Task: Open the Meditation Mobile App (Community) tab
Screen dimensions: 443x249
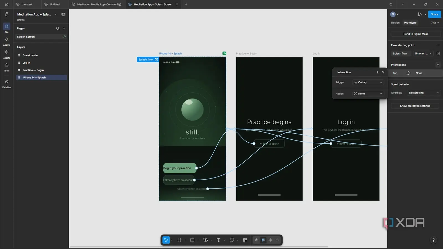Action: [x=96, y=4]
